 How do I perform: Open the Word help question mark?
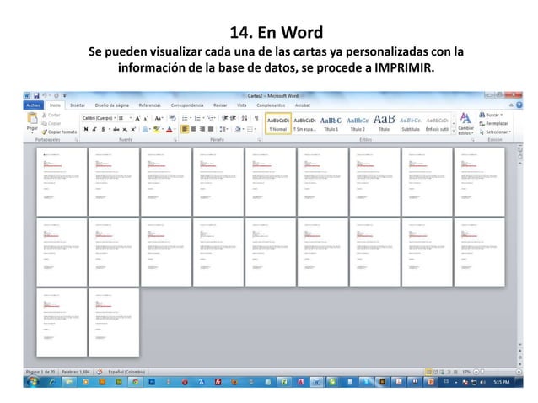519,105
